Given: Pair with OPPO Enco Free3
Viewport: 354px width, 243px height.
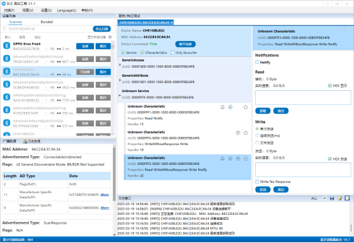Looking at the screenshot, I should (x=103, y=46).
